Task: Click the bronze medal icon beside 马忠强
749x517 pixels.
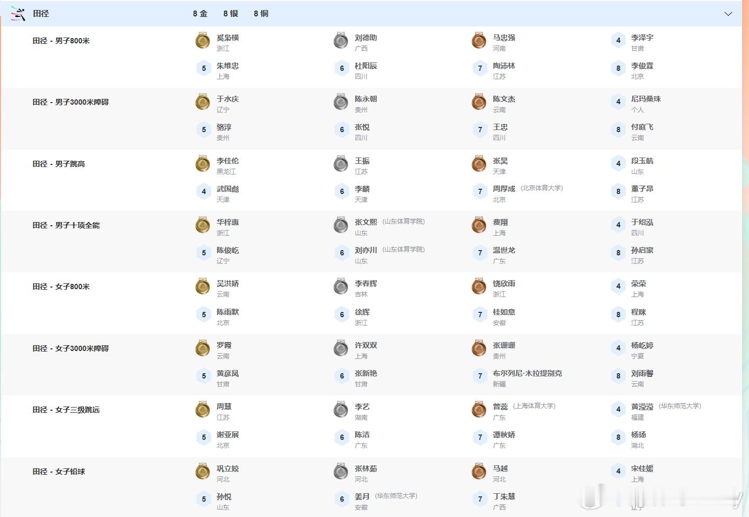Action: click(x=479, y=40)
